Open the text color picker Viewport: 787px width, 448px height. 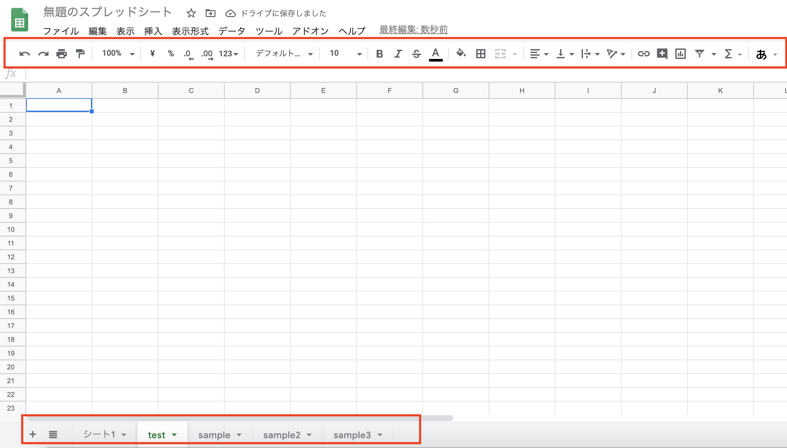coord(436,54)
